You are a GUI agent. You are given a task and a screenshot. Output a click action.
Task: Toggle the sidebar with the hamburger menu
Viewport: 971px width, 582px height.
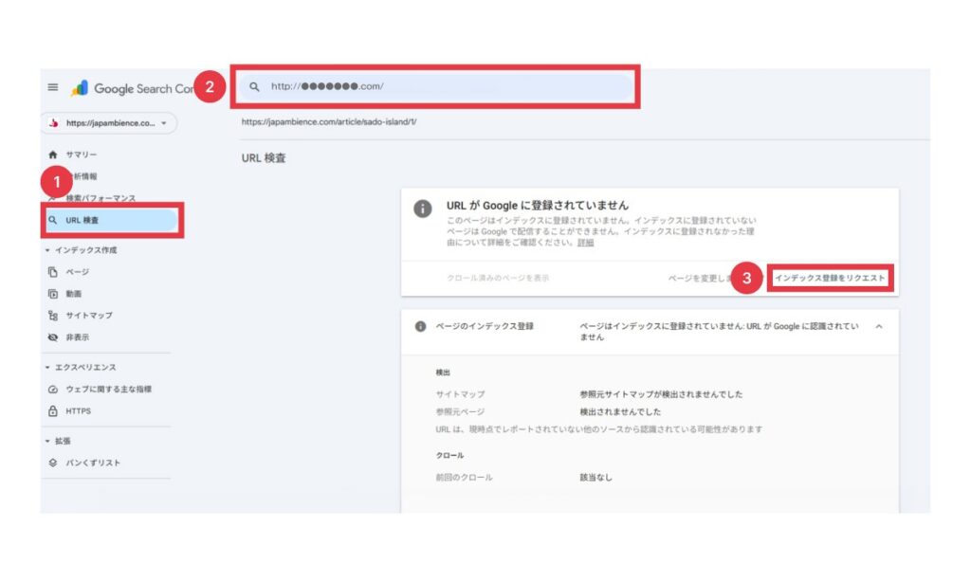52,89
